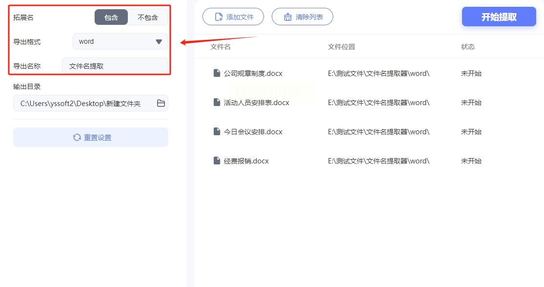Screen dimensions: 544x287
Task: Select file name 活动人员安排表.docx
Action: (x=257, y=102)
